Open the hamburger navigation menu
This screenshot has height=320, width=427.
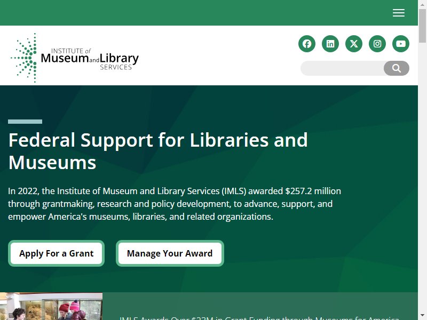(x=398, y=13)
